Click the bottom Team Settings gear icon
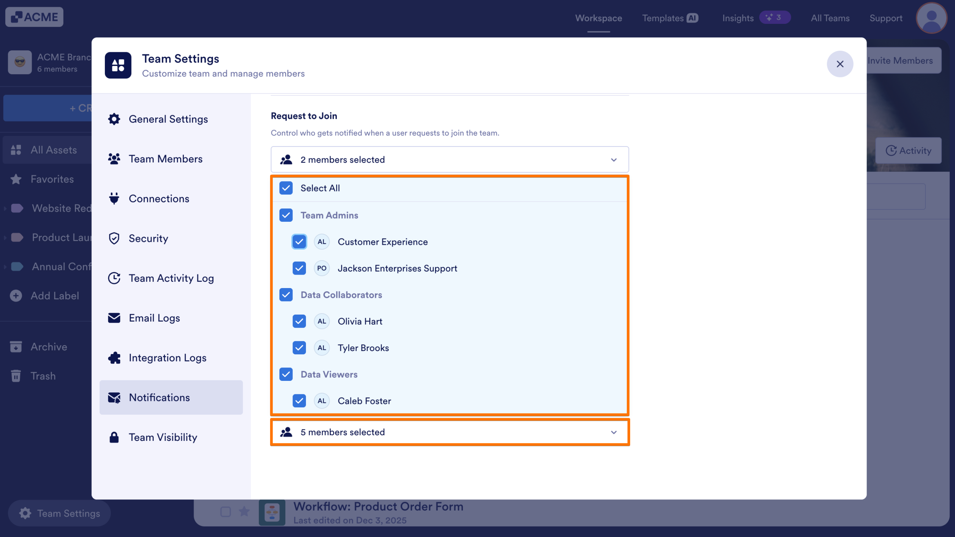The height and width of the screenshot is (537, 955). tap(25, 513)
